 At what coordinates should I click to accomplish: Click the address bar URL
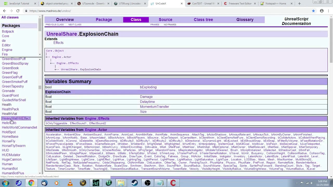point(50,11)
